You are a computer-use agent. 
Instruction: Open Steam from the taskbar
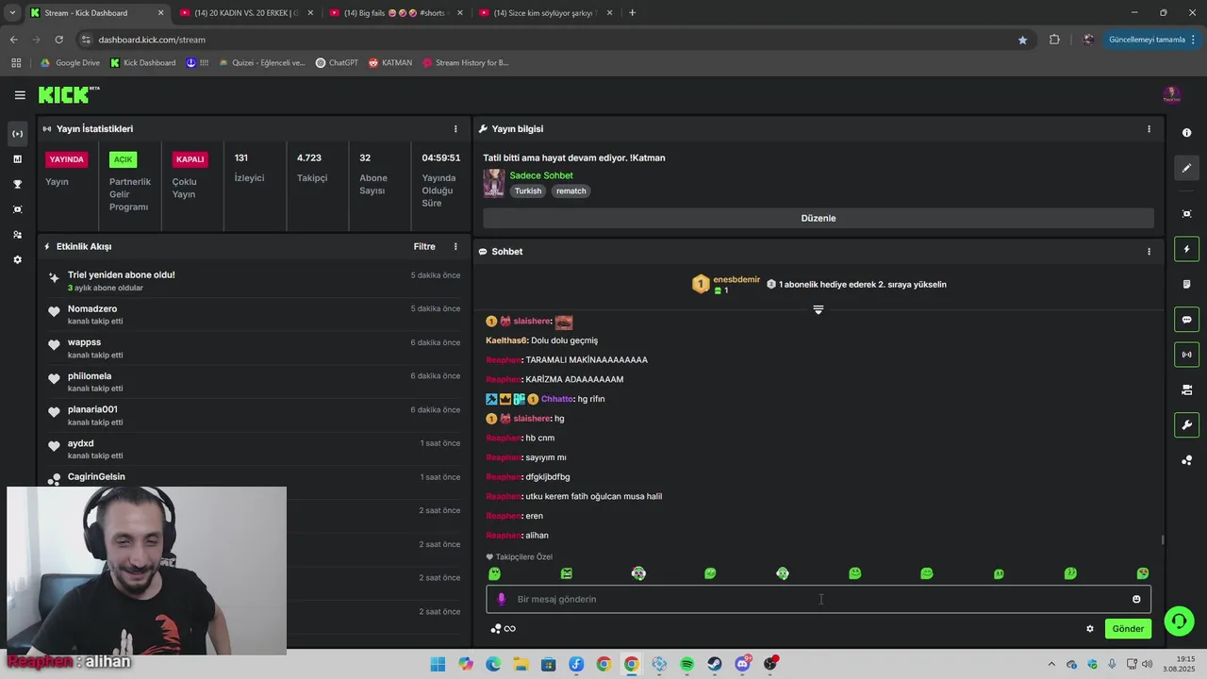point(715,665)
